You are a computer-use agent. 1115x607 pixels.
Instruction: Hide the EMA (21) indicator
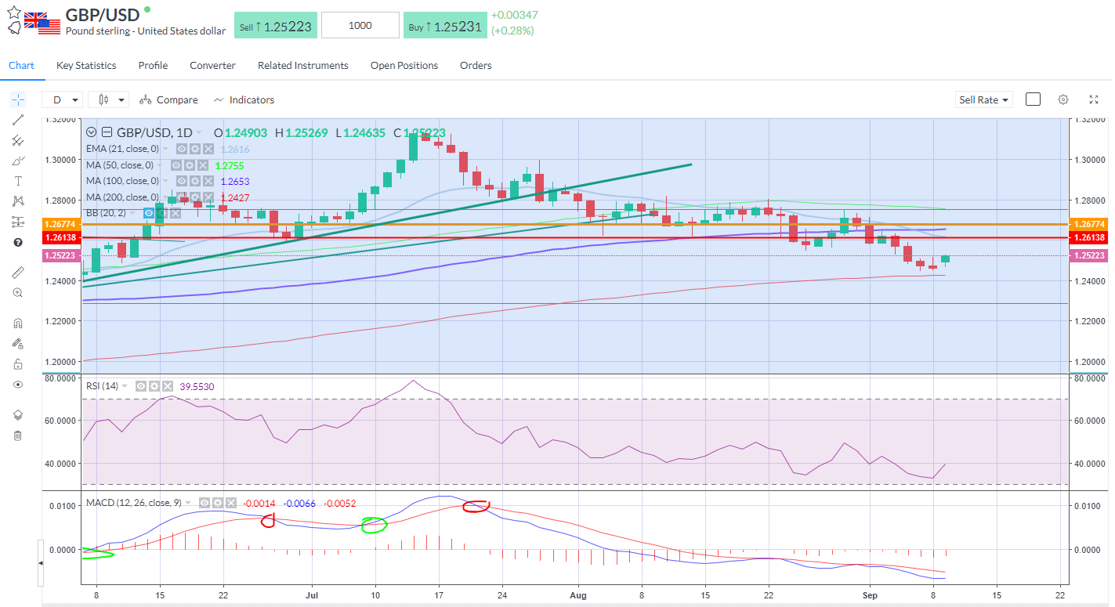183,149
